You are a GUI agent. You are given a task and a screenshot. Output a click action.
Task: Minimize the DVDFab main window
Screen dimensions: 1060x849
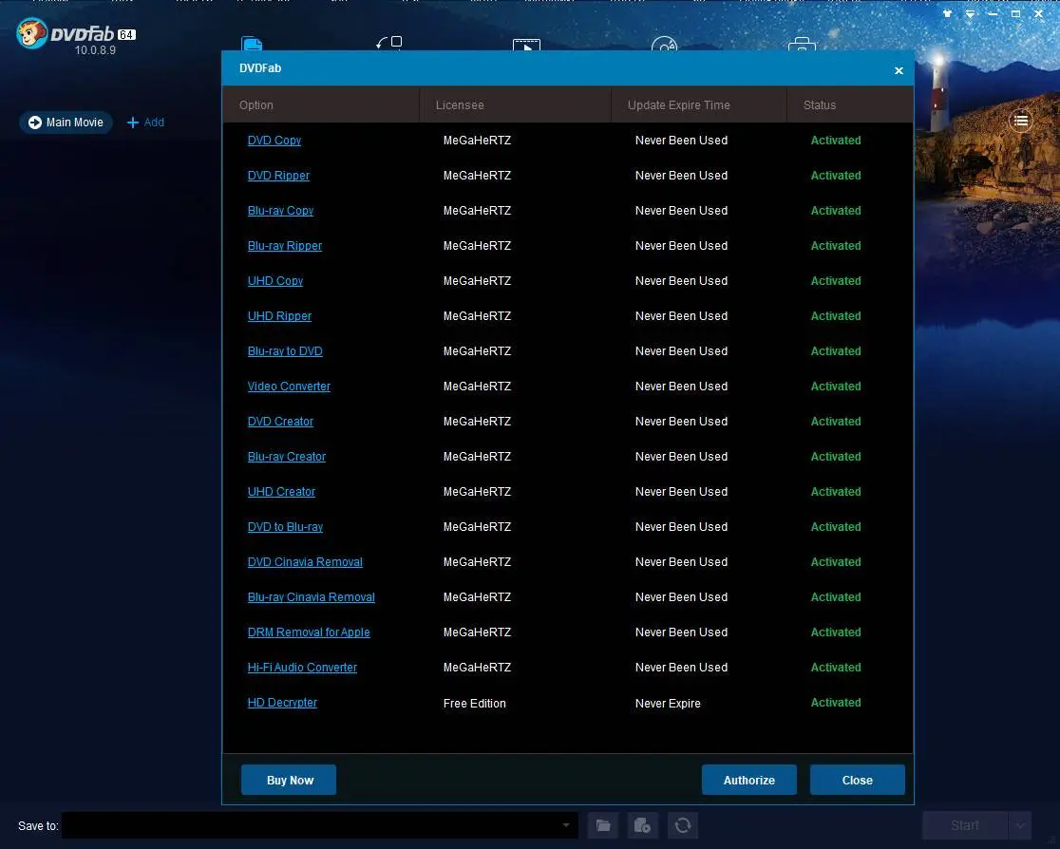coord(993,13)
